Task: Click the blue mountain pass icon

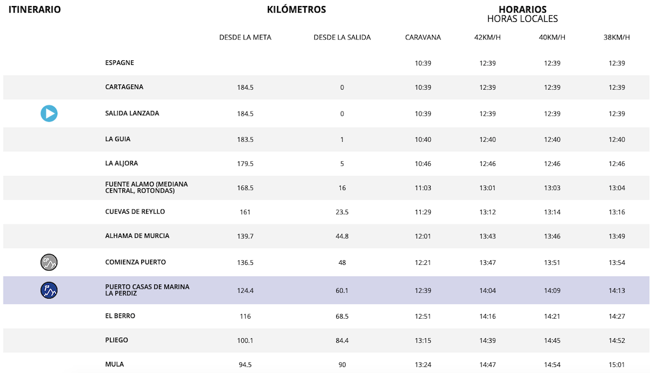Action: coord(49,290)
